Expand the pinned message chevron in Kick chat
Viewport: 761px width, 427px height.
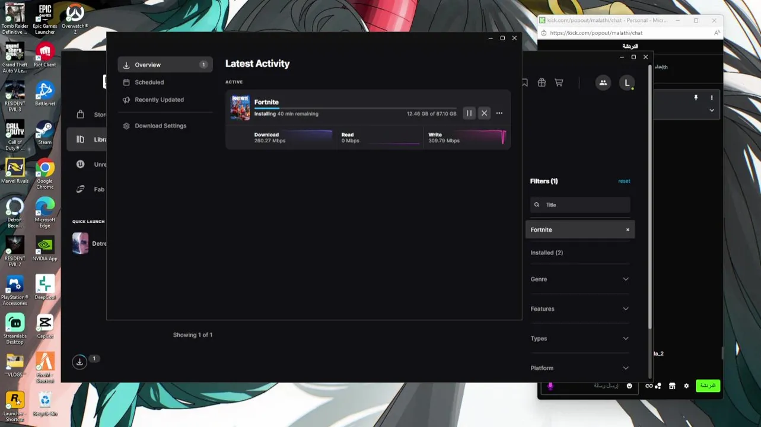click(712, 110)
